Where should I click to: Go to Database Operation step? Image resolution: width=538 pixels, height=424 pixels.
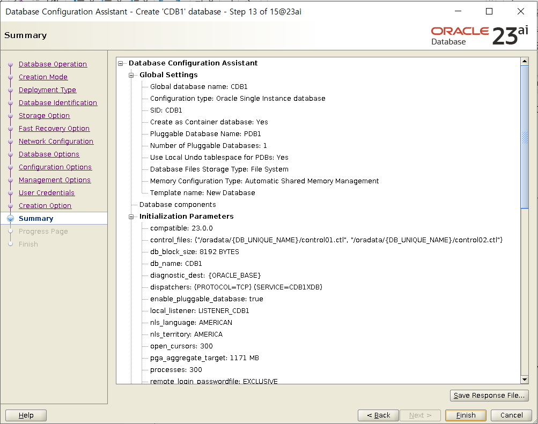[53, 64]
